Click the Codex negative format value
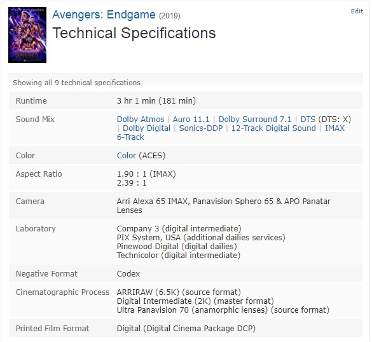Viewport: 372px width, 342px height. pyautogui.click(x=128, y=274)
